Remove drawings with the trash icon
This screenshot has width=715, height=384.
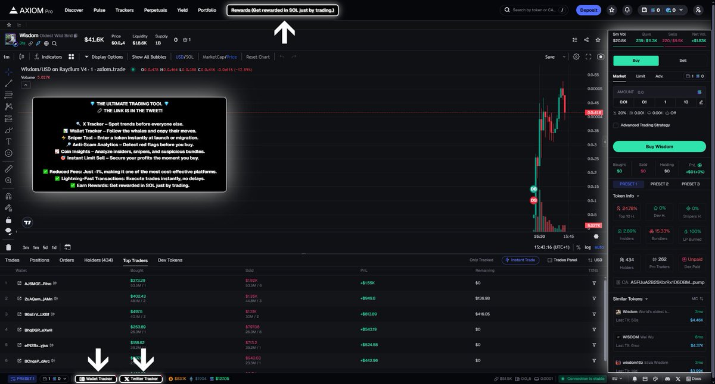pos(8,247)
